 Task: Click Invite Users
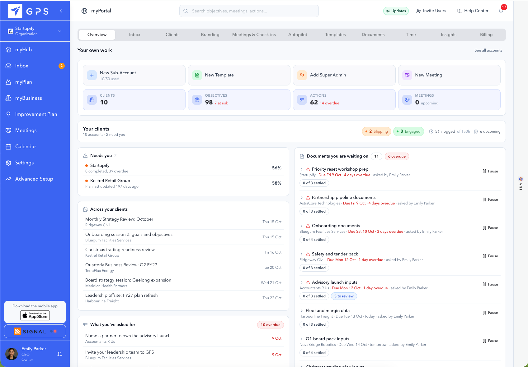tap(431, 11)
